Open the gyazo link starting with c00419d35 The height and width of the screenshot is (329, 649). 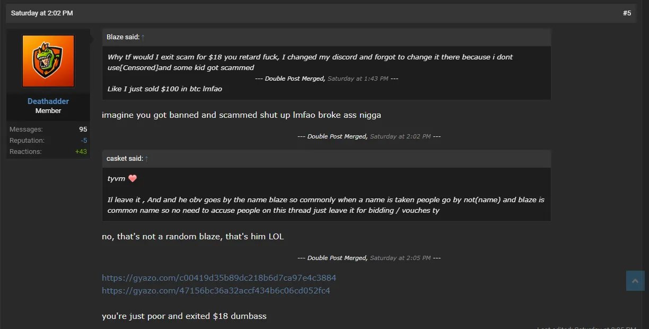tap(219, 278)
